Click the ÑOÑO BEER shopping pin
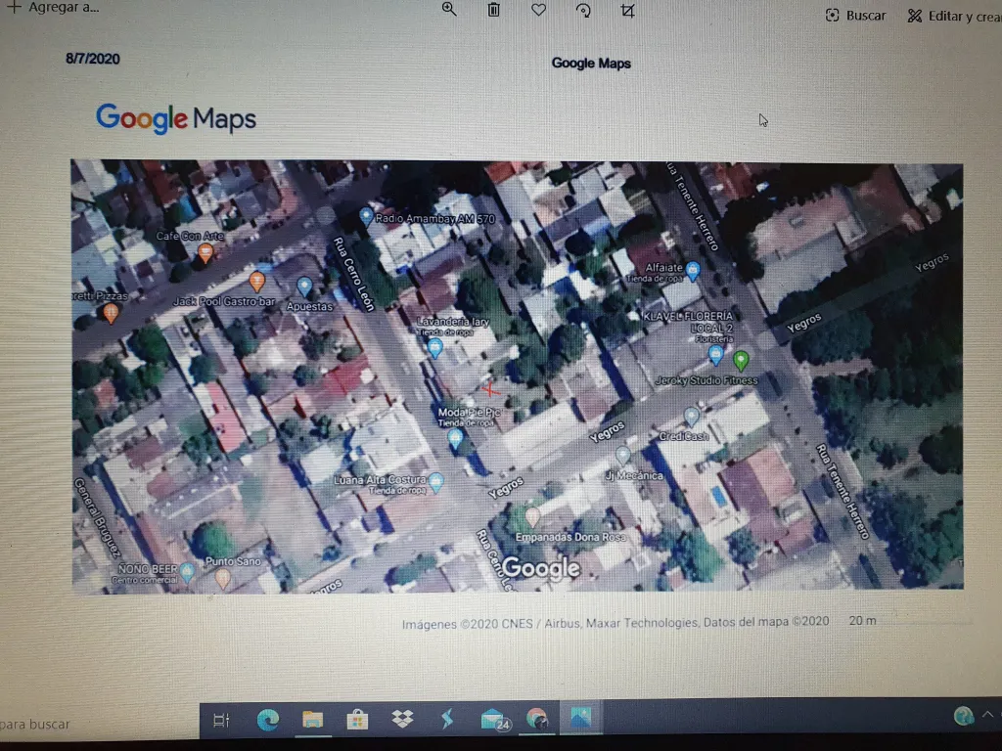Viewport: 1002px width, 751px height. (x=187, y=571)
